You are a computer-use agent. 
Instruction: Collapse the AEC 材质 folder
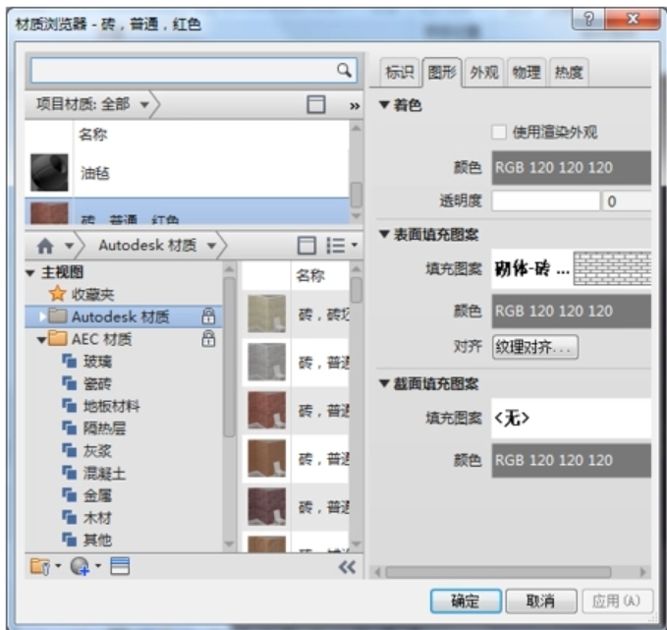coord(41,340)
